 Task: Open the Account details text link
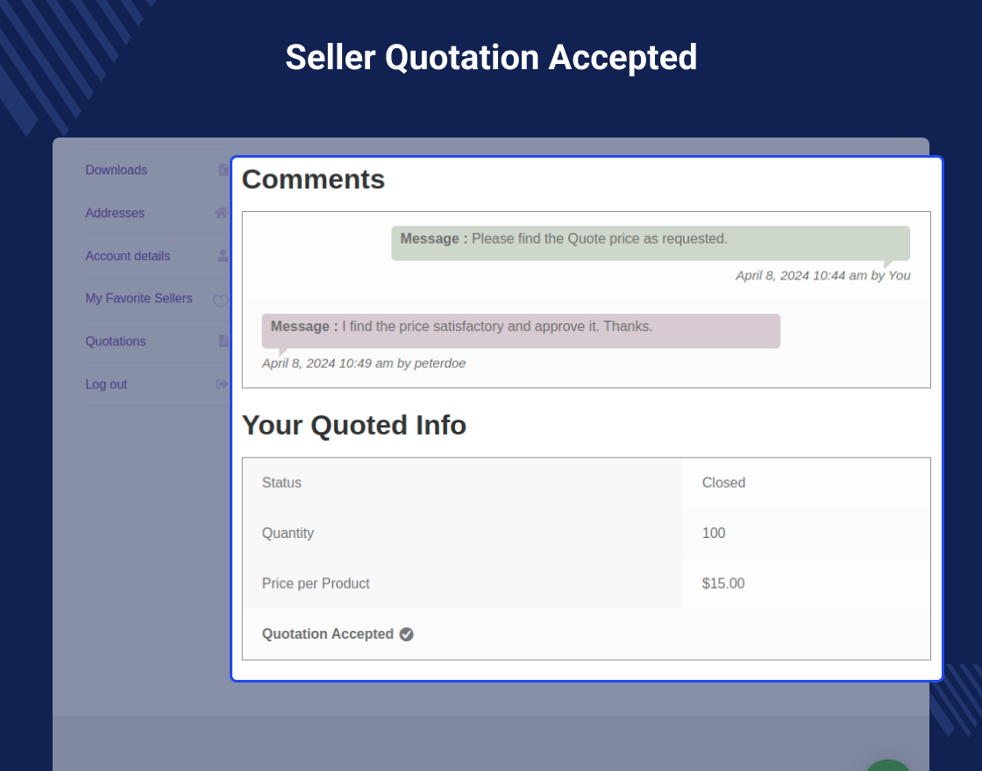pyautogui.click(x=128, y=256)
